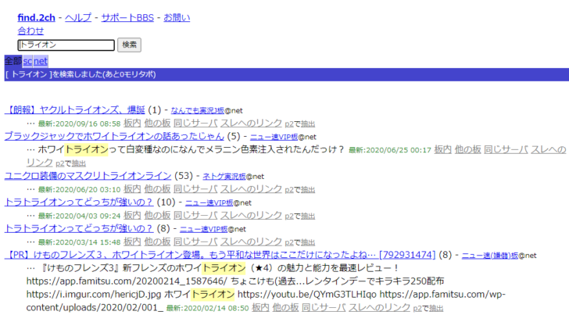Click 板内 under the けものフレンズ3 thread
The width and height of the screenshot is (569, 315).
[260, 307]
